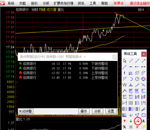Click the 设置 button in alert panel
Screen dimensions: 150x130
pyautogui.click(x=111, y=111)
